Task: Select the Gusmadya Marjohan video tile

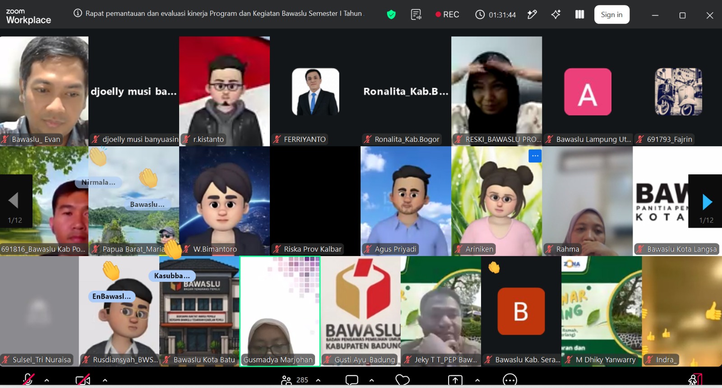Action: tap(280, 311)
